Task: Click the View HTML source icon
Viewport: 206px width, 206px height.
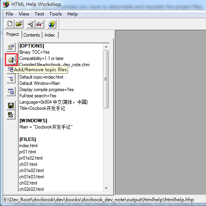Action: coord(11,92)
